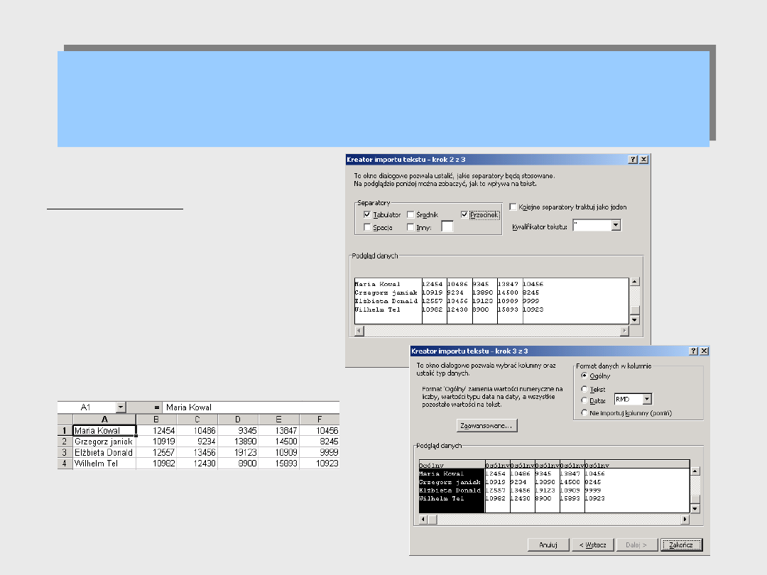Click the help question mark in step 2 dialog

tap(633, 160)
